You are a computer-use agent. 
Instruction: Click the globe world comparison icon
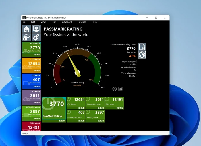pos(142,55)
